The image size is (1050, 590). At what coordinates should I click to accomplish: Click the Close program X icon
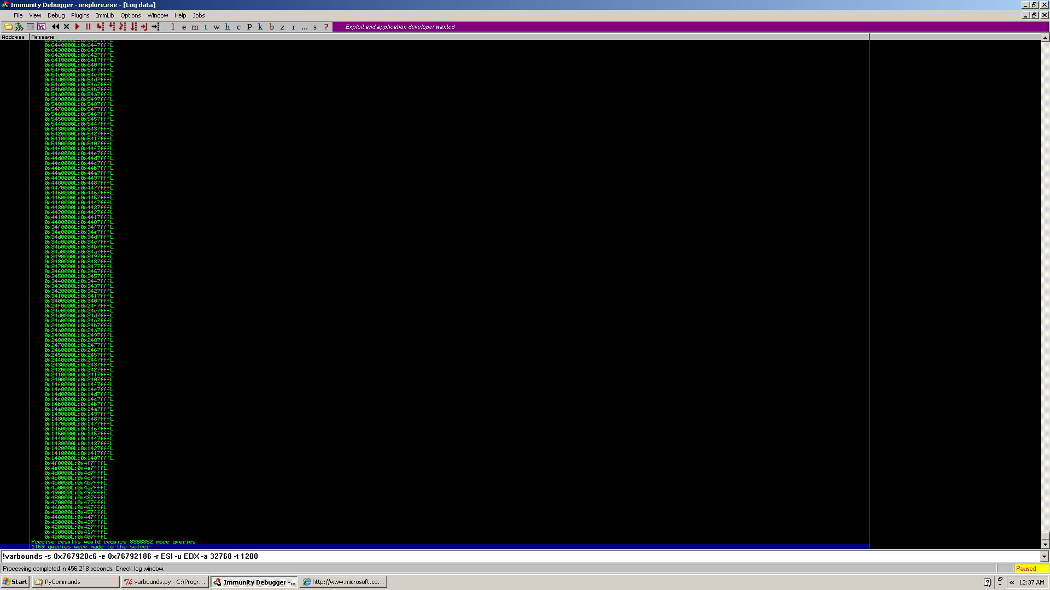pos(66,26)
